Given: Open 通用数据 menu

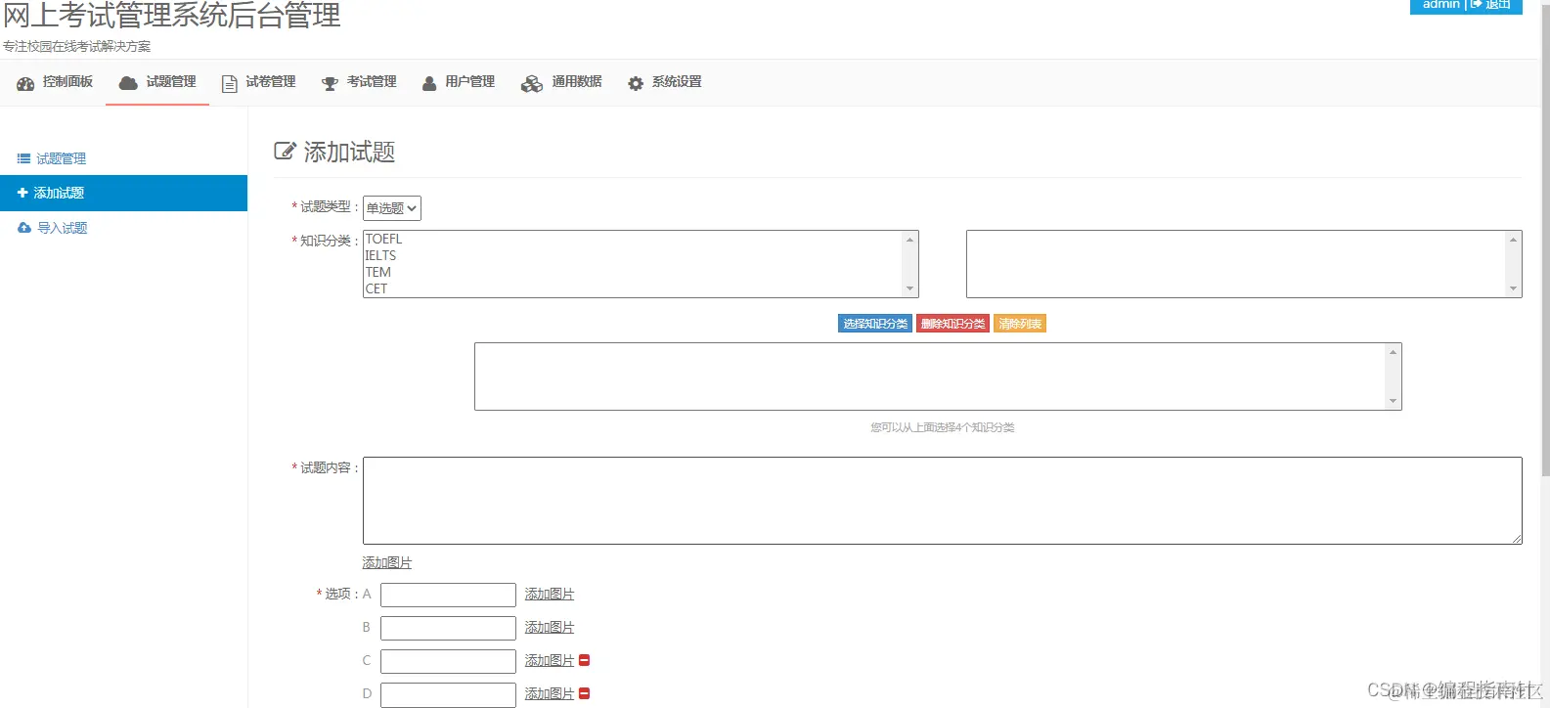Looking at the screenshot, I should 577,82.
